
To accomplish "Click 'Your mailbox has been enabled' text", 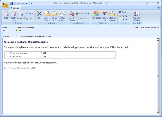I will pos(31,63).
